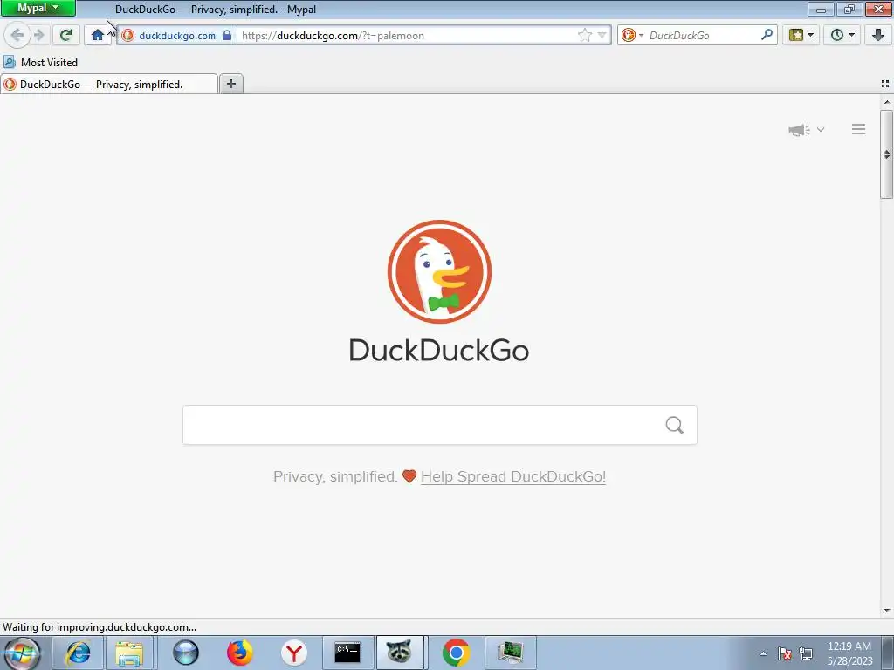Viewport: 894px width, 670px height.
Task: Open the DuckDuckGo hamburger menu
Action: click(x=859, y=130)
